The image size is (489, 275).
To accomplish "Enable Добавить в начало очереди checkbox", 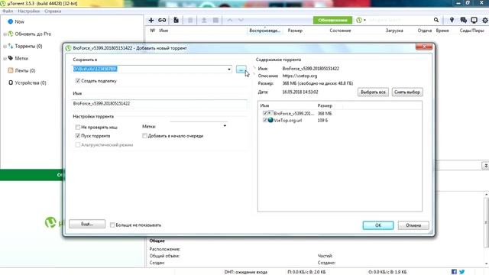I will coord(144,136).
